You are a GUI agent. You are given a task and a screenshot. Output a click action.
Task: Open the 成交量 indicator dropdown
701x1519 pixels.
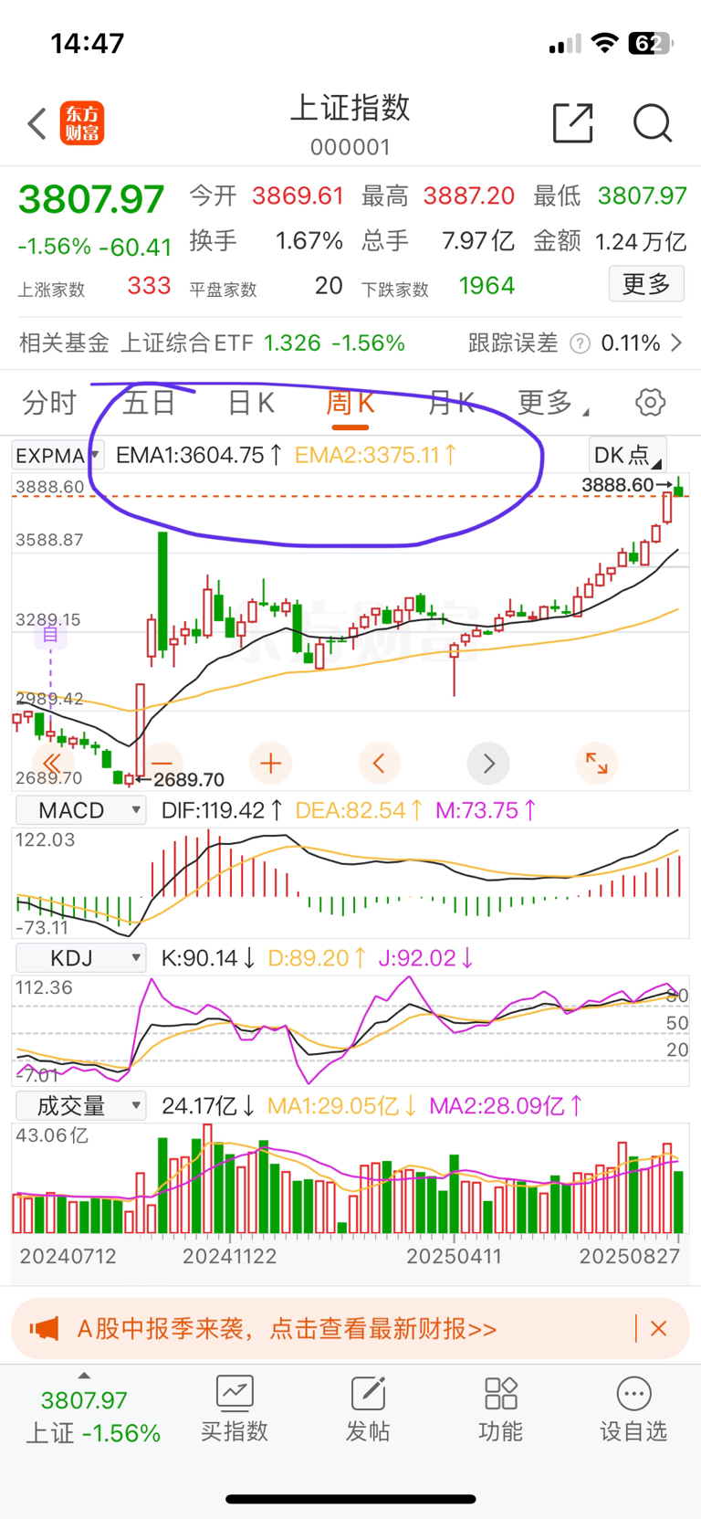coord(81,1106)
